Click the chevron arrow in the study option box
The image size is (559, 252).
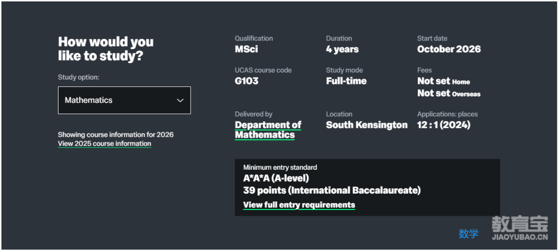tap(181, 100)
